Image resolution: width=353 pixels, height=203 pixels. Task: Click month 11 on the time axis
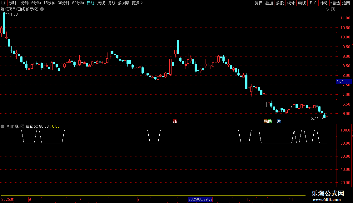[291, 199]
